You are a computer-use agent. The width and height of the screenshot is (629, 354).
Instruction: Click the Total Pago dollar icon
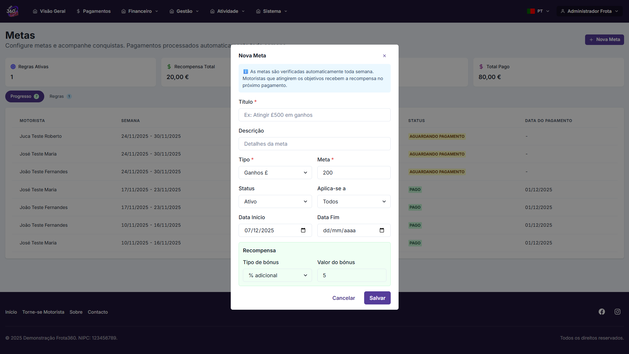pyautogui.click(x=481, y=67)
